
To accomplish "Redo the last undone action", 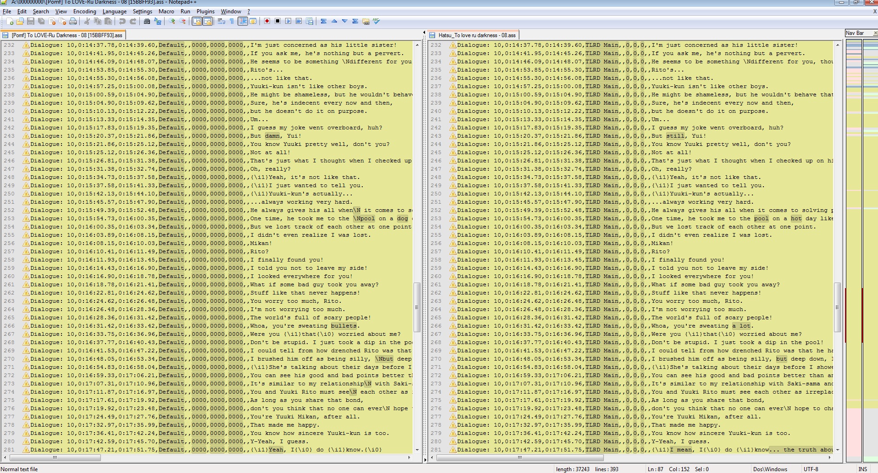I will (133, 21).
